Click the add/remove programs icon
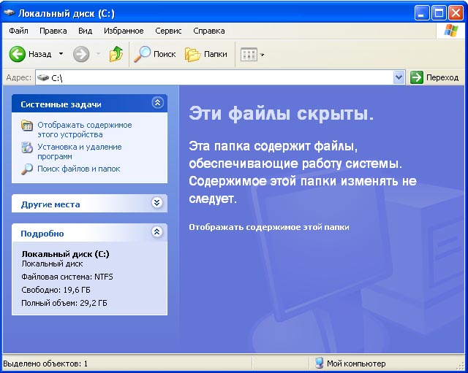The width and height of the screenshot is (468, 373). click(x=27, y=147)
